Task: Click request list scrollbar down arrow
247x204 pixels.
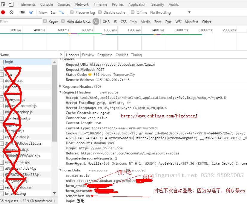Action: [x=54, y=193]
